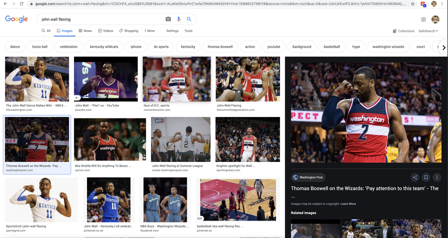448x238 pixels.
Task: Click the Washington Post source chip
Action: click(x=308, y=177)
